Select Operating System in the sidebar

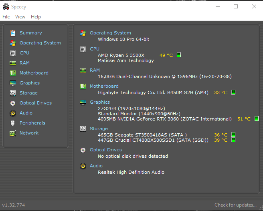[40, 43]
